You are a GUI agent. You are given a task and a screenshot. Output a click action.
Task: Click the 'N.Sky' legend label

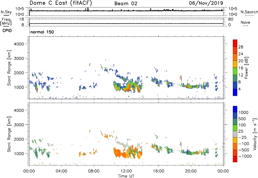click(x=6, y=12)
